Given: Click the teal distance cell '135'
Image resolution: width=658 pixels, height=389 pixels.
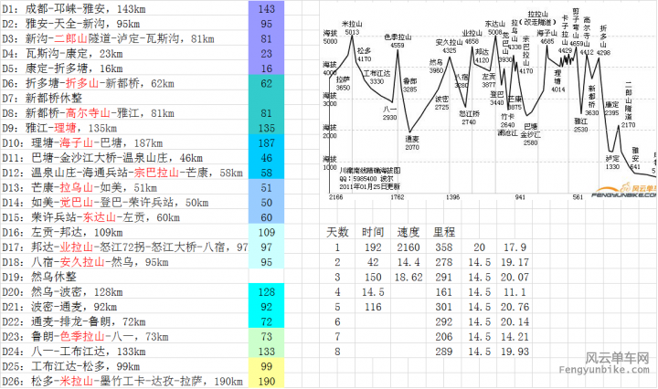Looking at the screenshot, I should tap(267, 128).
